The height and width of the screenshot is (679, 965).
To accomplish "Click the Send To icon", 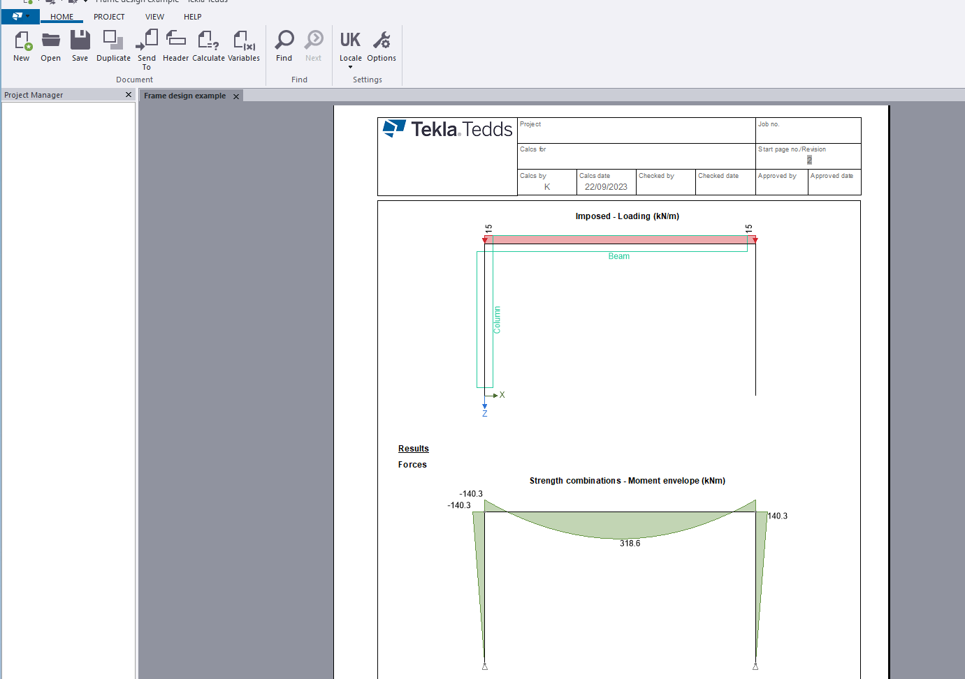I will (x=147, y=50).
